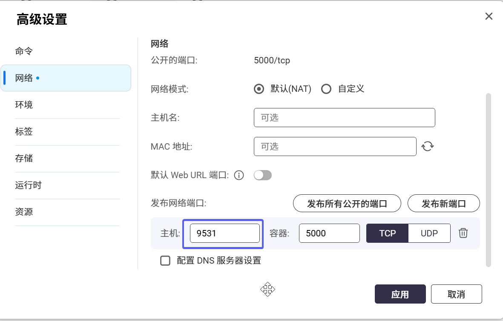Open the 环境 settings tab

click(x=24, y=105)
